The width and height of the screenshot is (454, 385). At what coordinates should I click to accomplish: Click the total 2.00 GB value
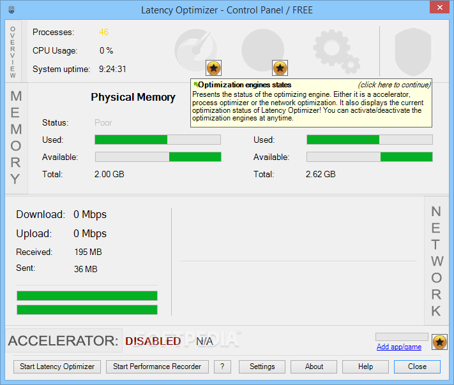coord(109,174)
